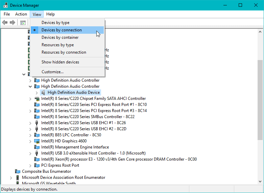Click the Forward arrow toolbar icon

click(x=13, y=22)
